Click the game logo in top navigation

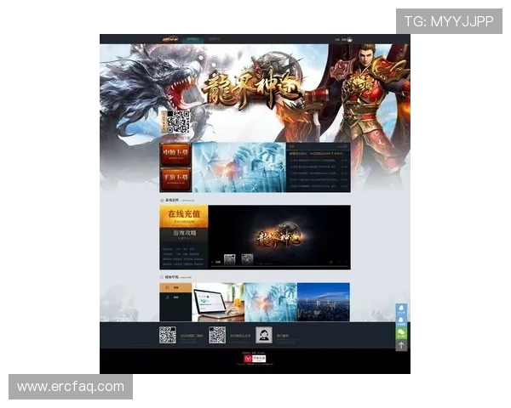pos(171,39)
